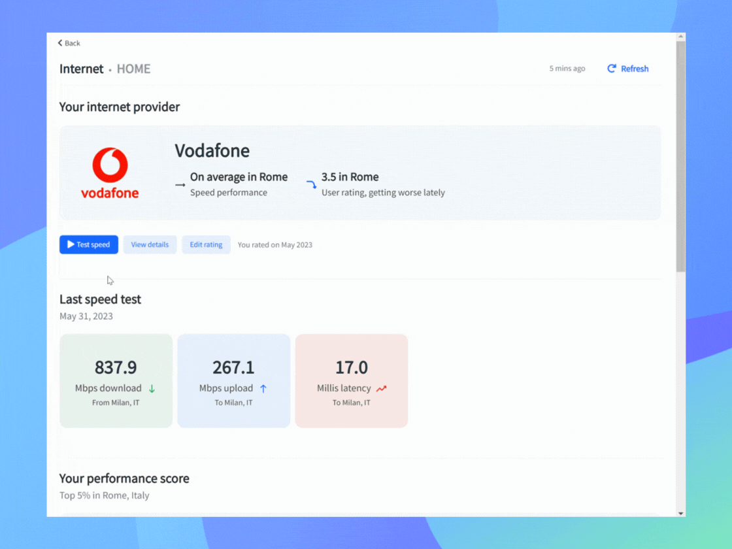Click the Refresh circular arrow icon
Screen dimensions: 732x549
pos(612,69)
